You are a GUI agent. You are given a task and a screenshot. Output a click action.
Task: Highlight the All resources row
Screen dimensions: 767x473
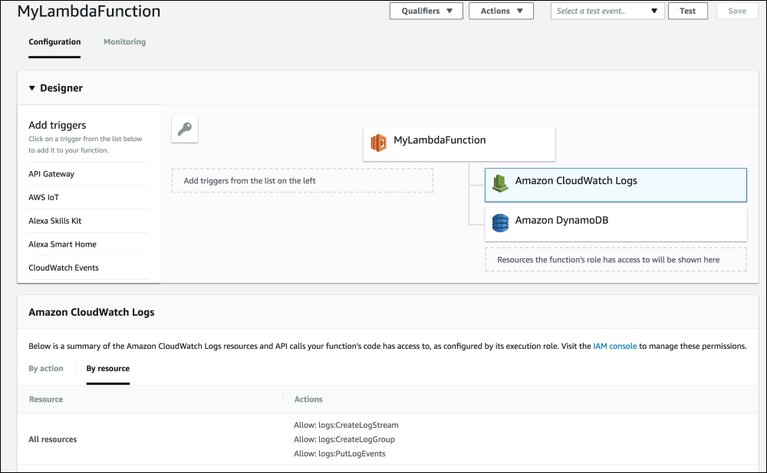point(52,439)
